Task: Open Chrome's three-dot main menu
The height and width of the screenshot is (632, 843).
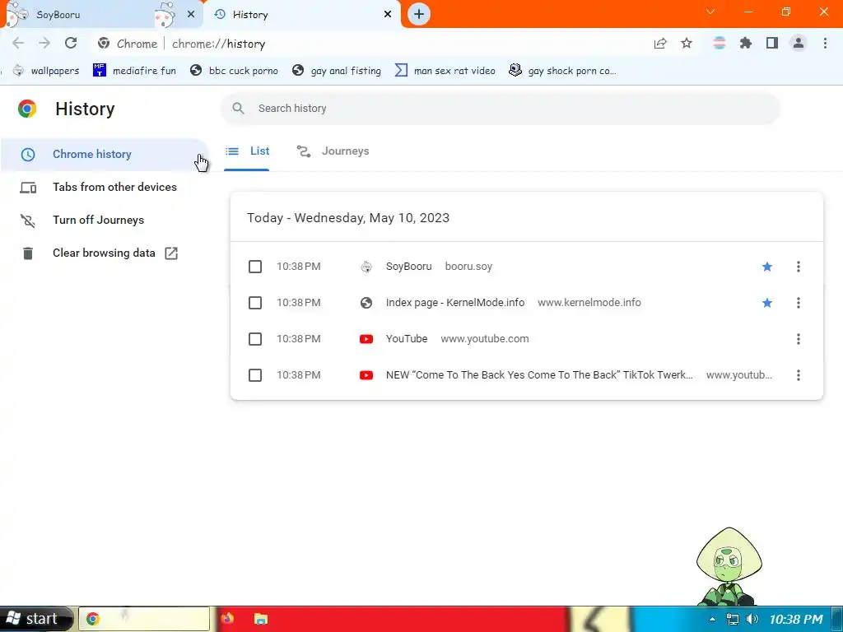Action: 825,44
